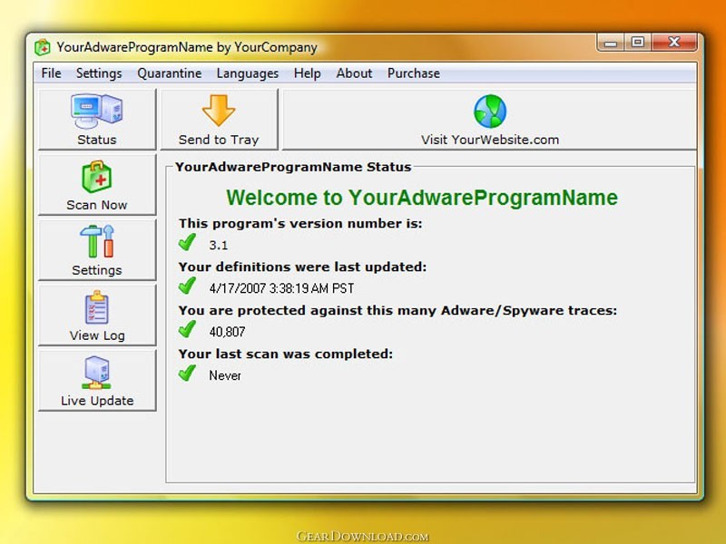The image size is (726, 544).
Task: Click the Adware/Spyware traces protection label
Action: click(397, 311)
